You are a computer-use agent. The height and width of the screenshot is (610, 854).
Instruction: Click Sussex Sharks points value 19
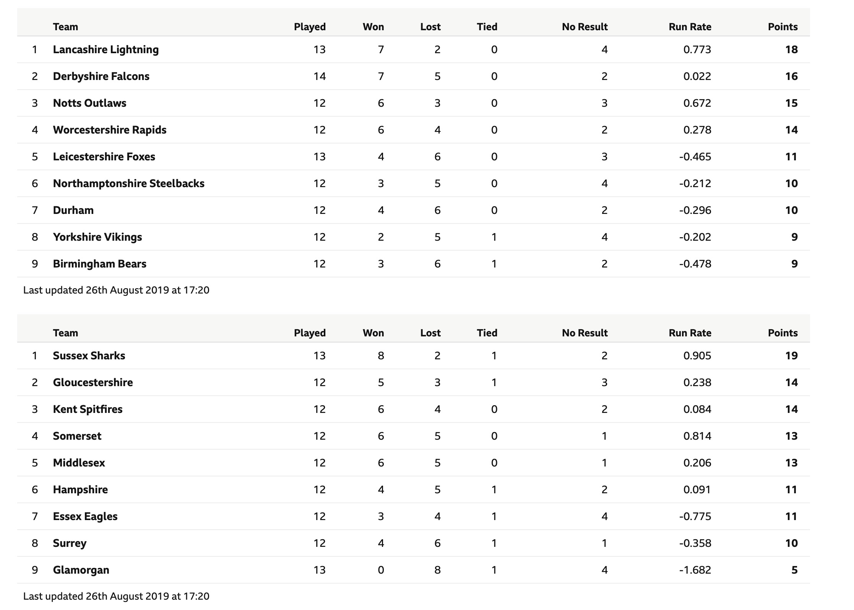pos(791,356)
